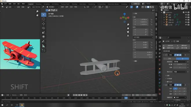191x107 pixels.
Task: Select the Annotate pencil tool
Action: tap(43, 42)
